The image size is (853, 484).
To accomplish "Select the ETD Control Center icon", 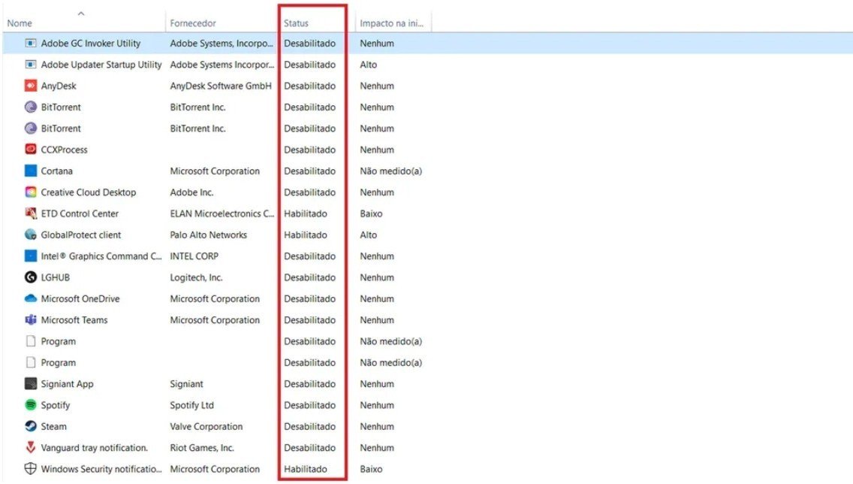I will coord(31,213).
